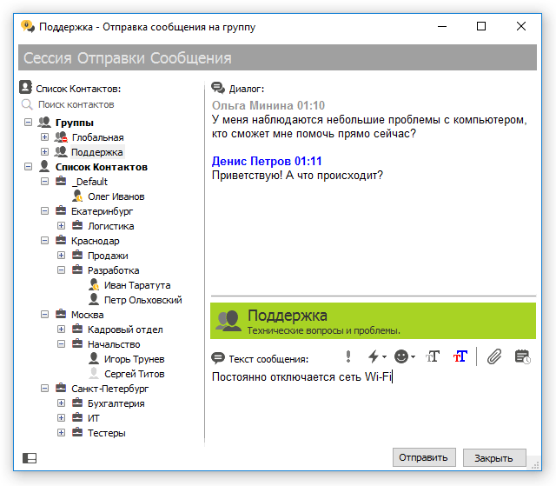
Task: Close the message window
Action: (521, 26)
